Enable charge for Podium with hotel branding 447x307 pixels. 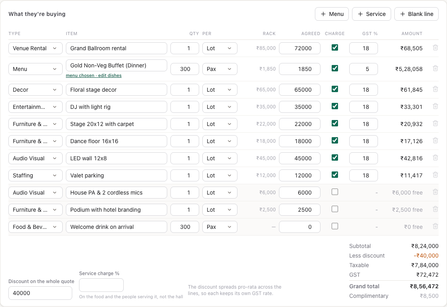(x=335, y=209)
